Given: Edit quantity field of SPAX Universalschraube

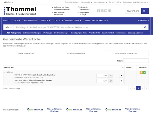Looking at the screenshot, I should coord(102,76).
